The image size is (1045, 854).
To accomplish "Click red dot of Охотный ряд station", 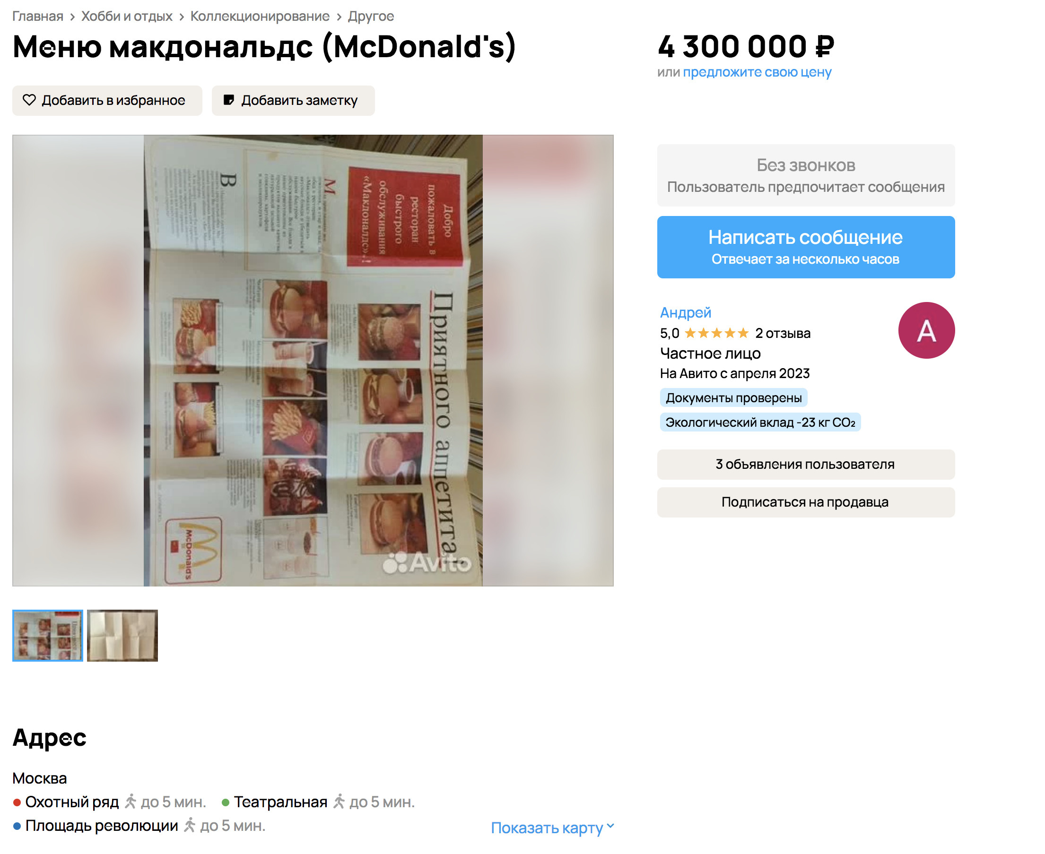I will coord(17,803).
